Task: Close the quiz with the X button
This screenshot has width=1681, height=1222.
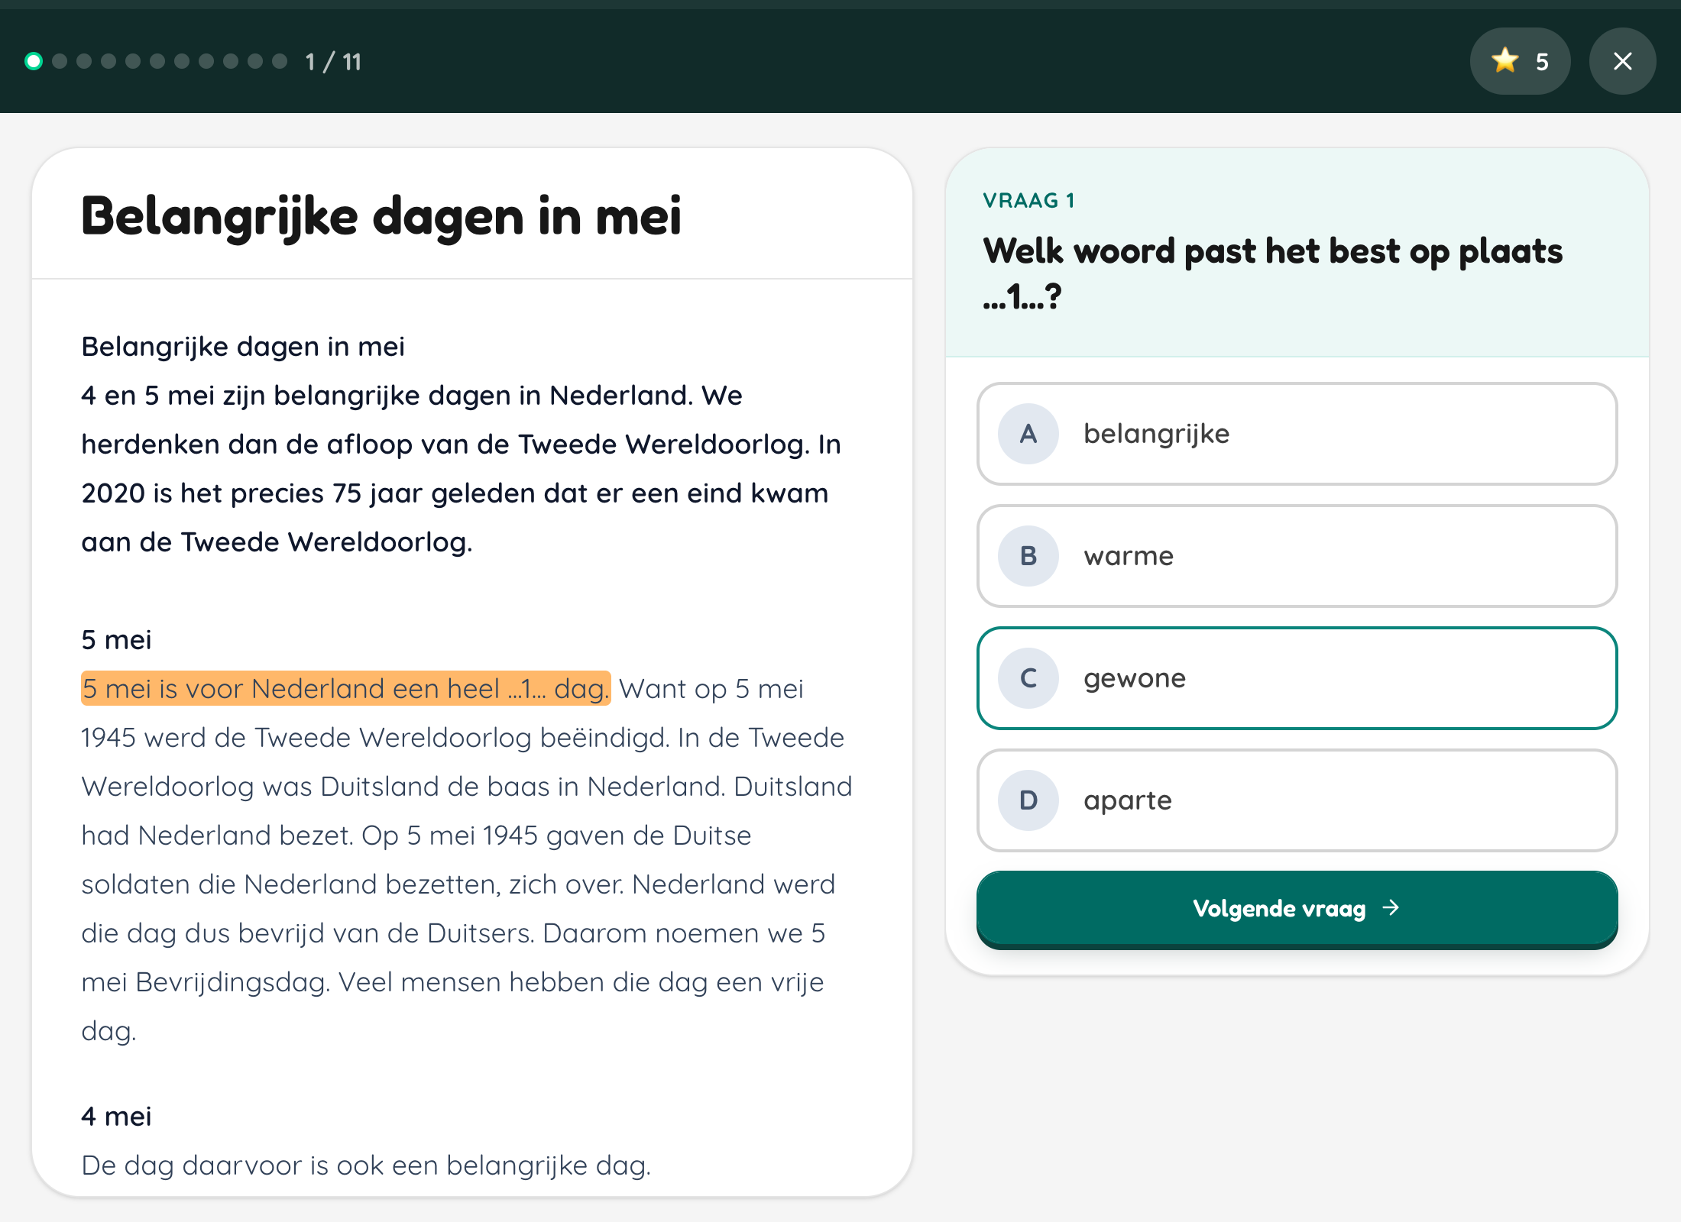Action: (1622, 61)
